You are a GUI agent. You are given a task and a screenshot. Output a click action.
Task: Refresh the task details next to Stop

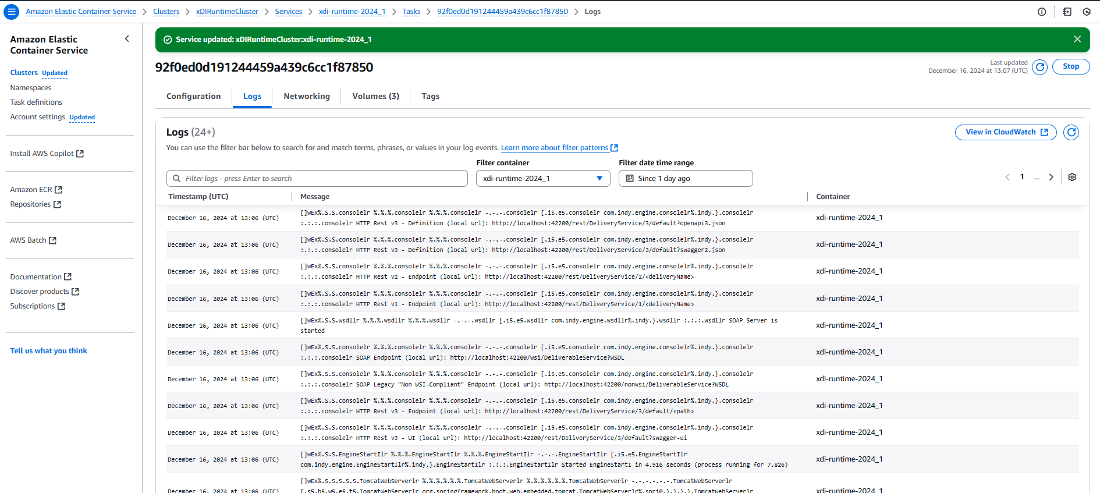pyautogui.click(x=1040, y=67)
